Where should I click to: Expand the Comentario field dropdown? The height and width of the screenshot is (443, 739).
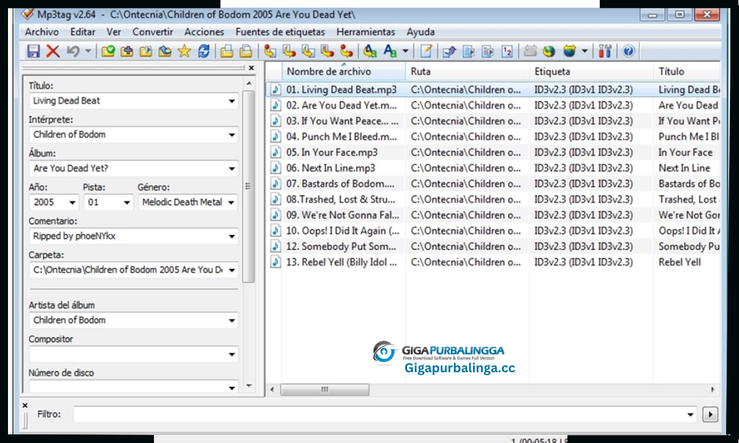232,236
